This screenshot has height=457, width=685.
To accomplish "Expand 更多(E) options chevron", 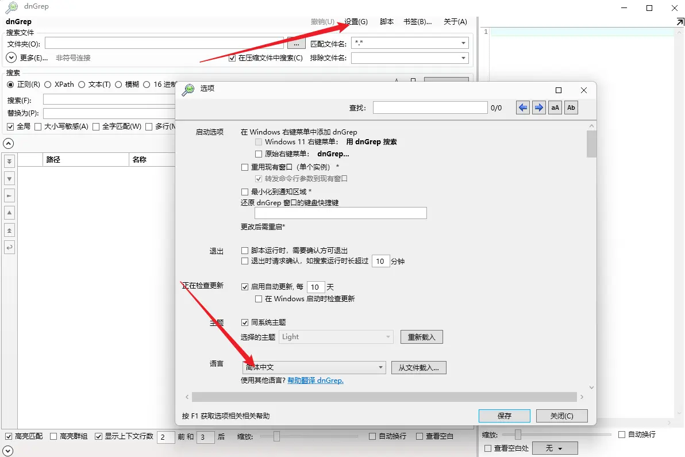I will [11, 57].
